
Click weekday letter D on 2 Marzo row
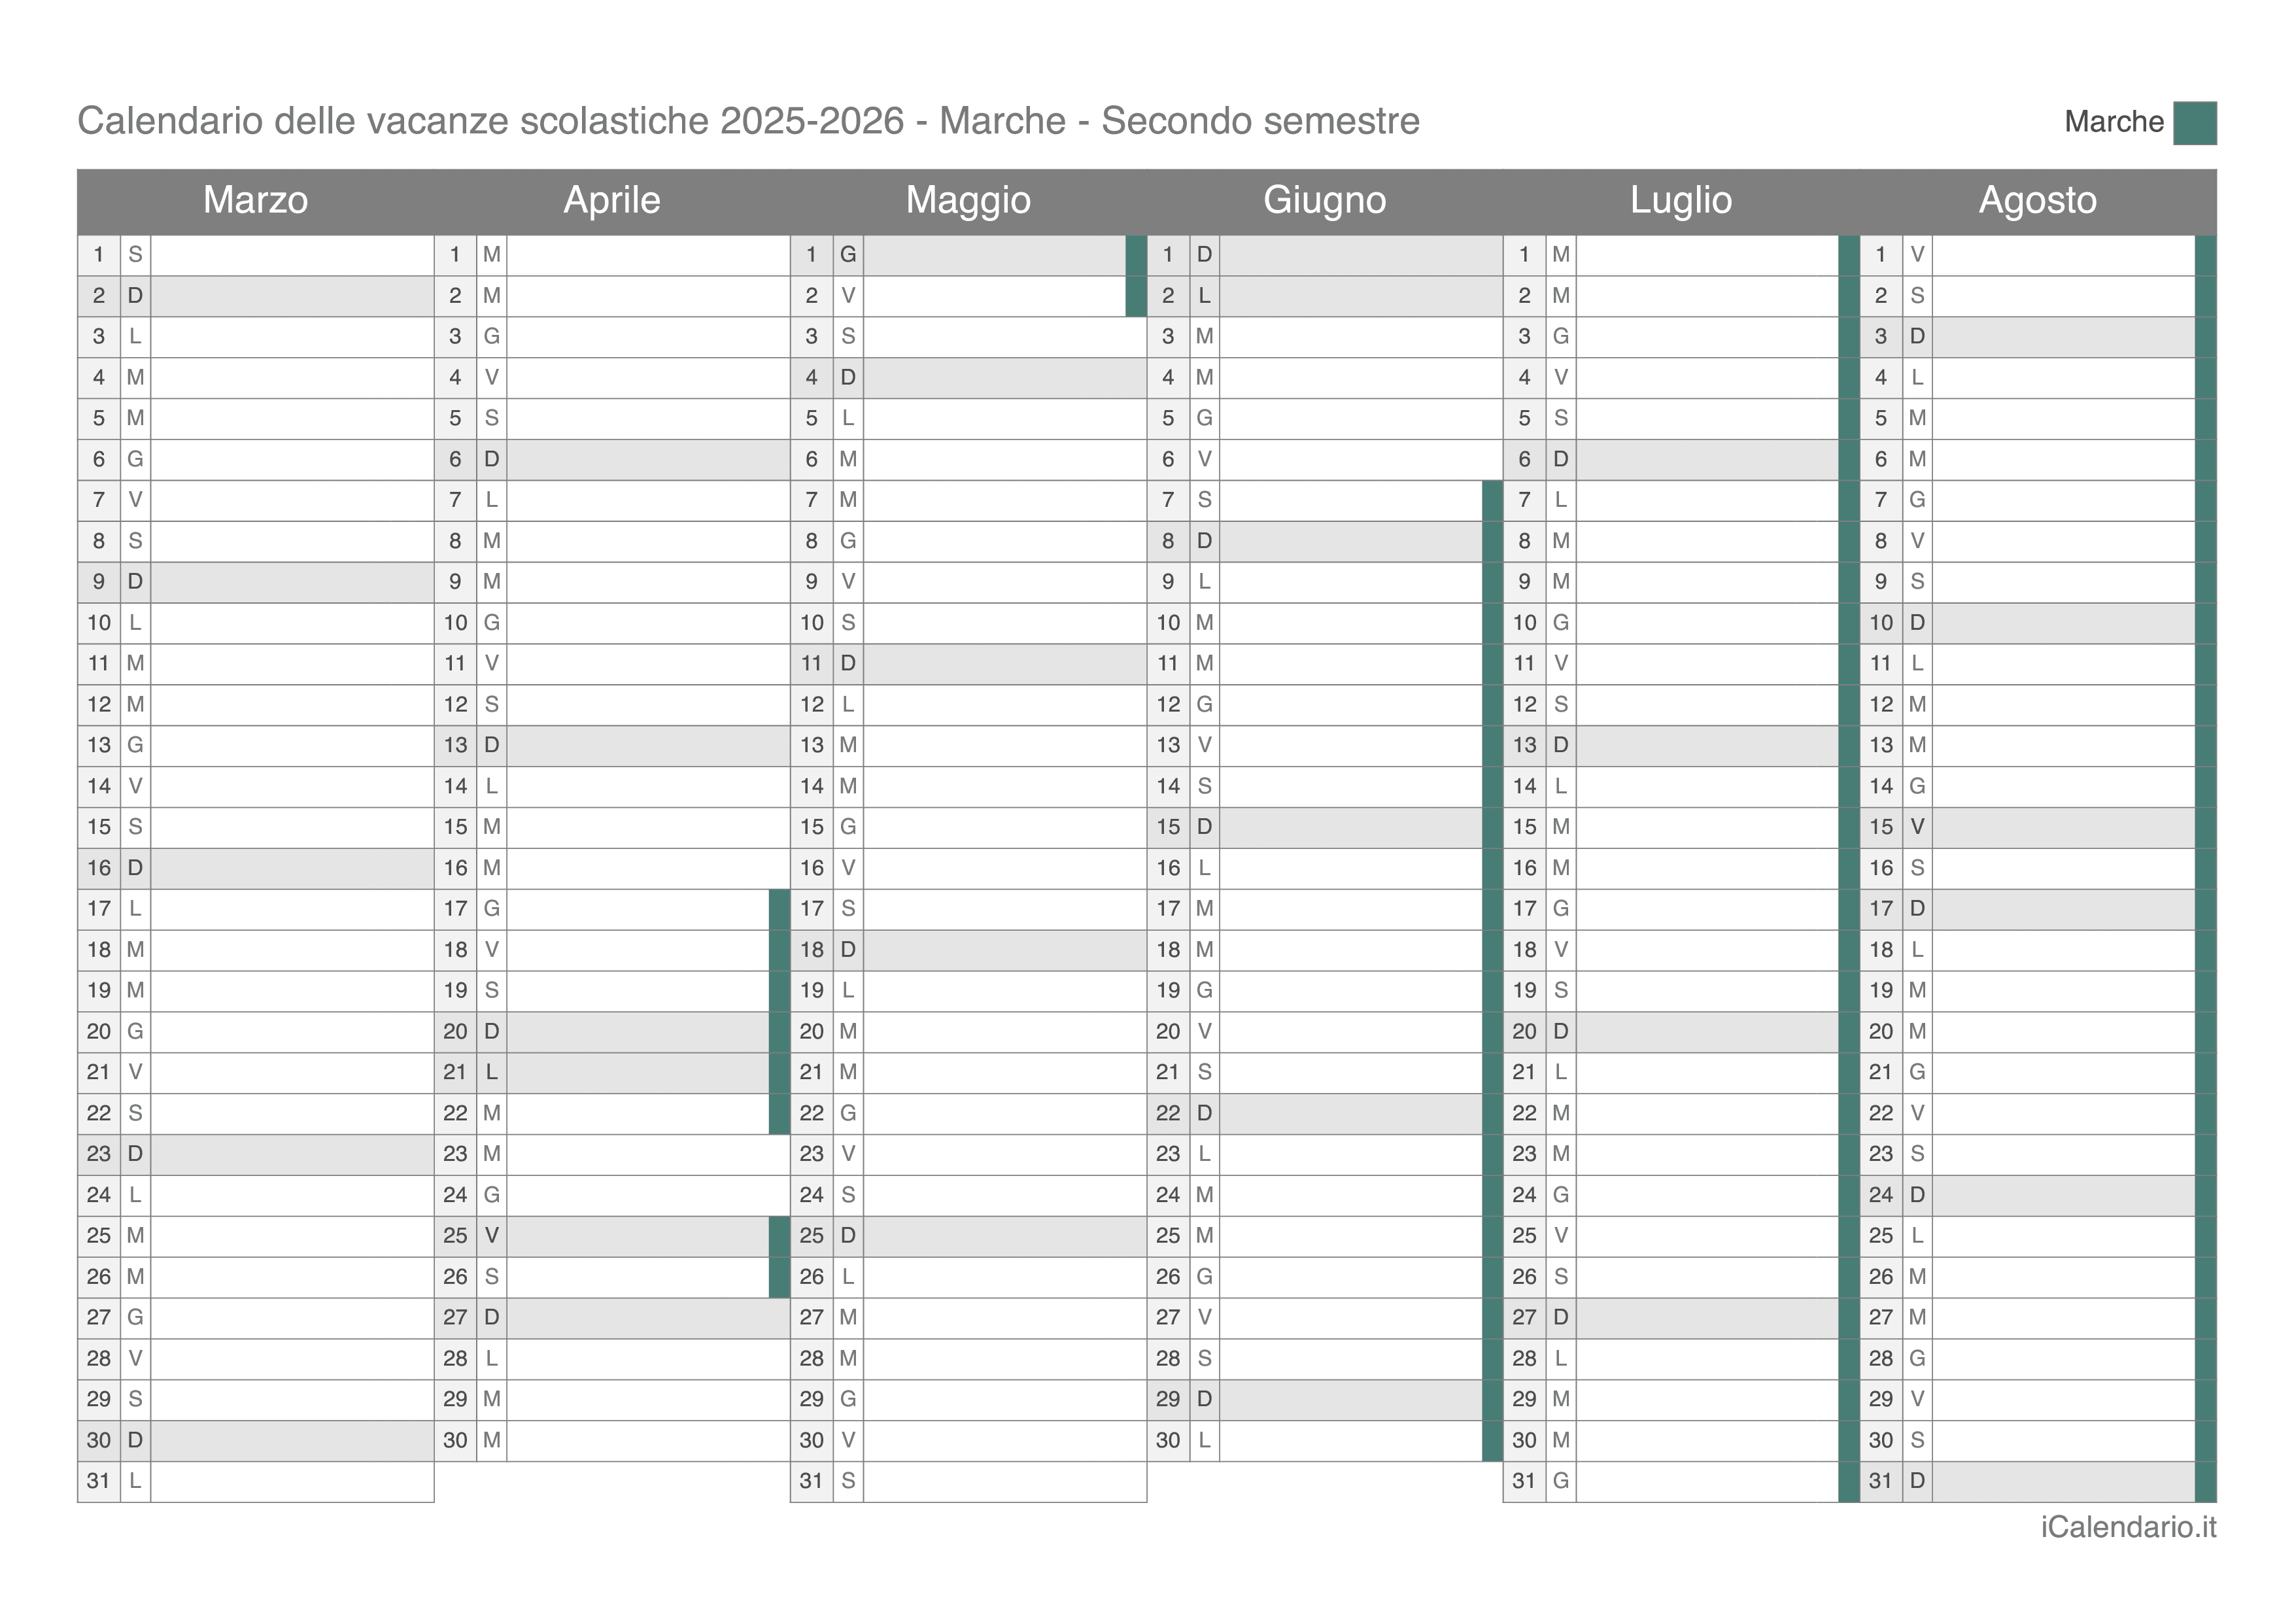[135, 296]
